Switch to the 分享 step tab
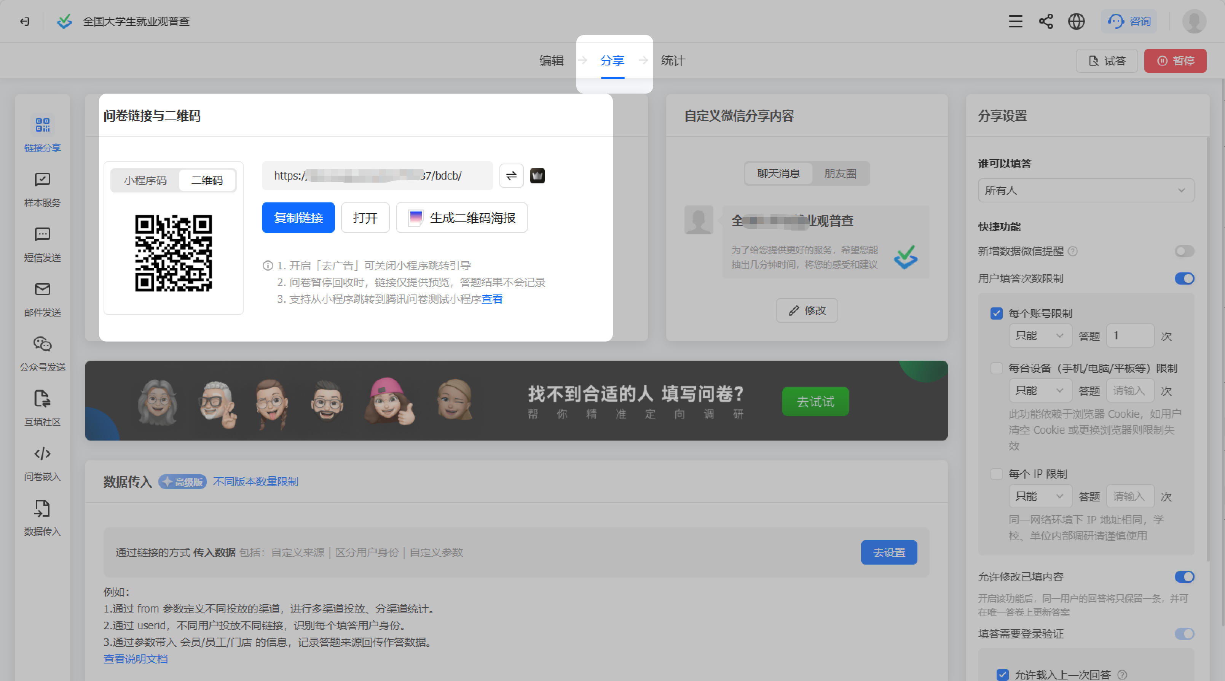Viewport: 1225px width, 681px height. point(612,61)
